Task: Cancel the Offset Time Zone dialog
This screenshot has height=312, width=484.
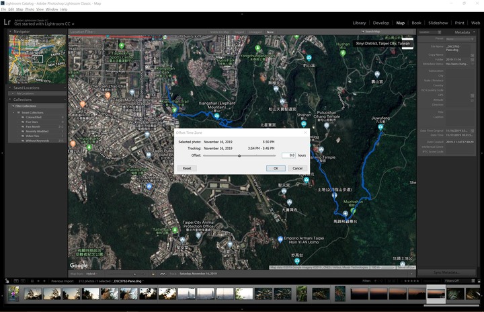Action: pyautogui.click(x=297, y=168)
